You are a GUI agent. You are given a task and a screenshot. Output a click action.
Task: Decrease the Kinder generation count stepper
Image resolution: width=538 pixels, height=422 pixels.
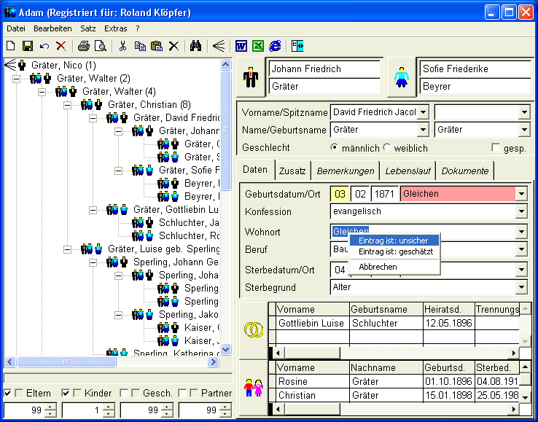point(109,413)
